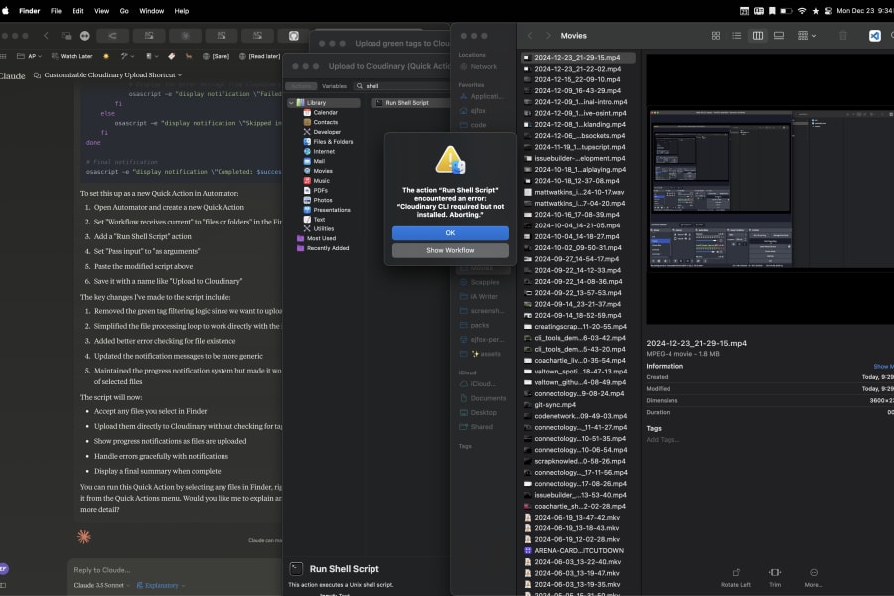Viewport: 894px width, 596px height.
Task: Click Trim in Finder preview
Action: point(774,577)
